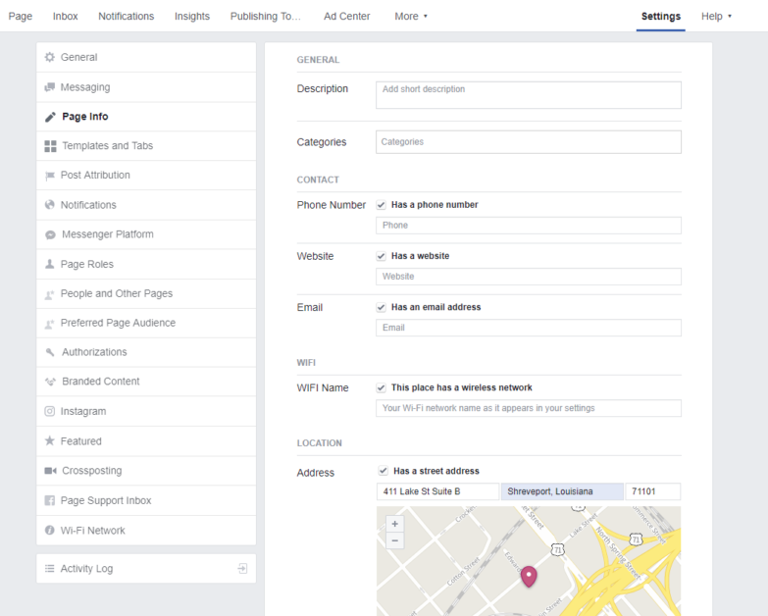This screenshot has height=616, width=768.
Task: Open the Categories selection field
Action: (528, 142)
